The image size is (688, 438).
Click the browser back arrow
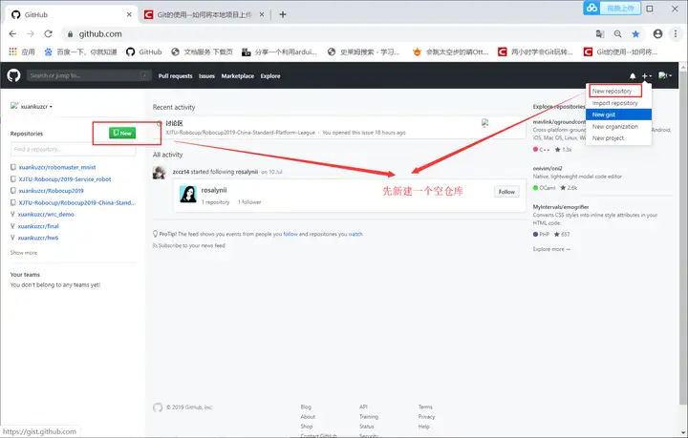click(12, 33)
